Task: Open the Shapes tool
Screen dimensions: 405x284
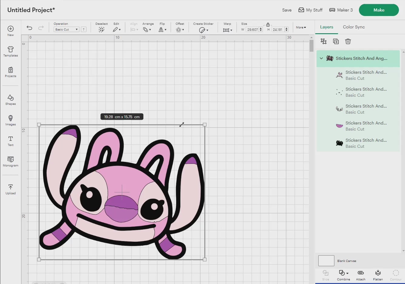Action: pyautogui.click(x=11, y=100)
